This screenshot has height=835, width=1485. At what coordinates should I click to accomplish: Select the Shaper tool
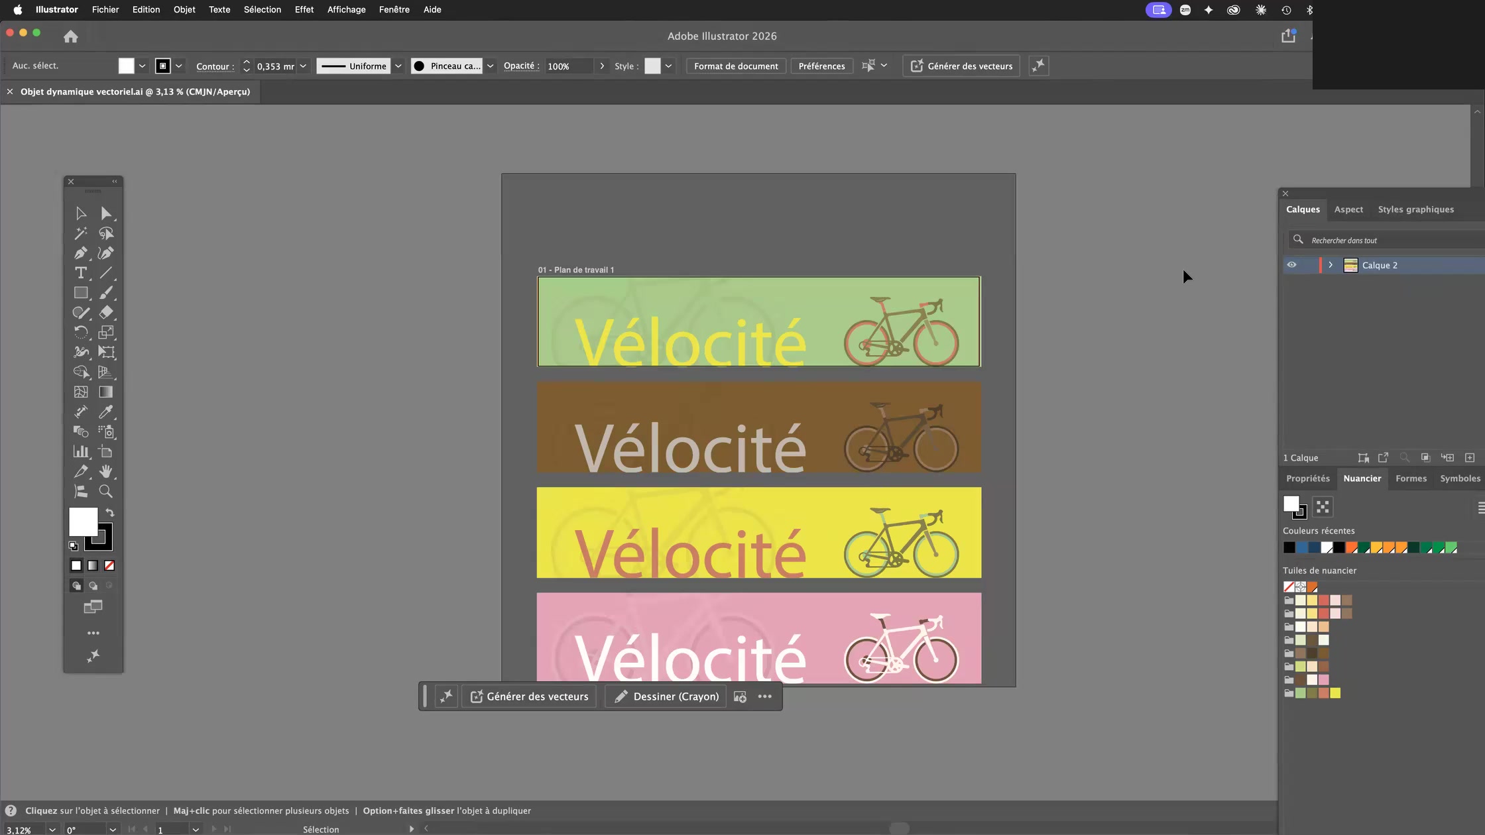(x=81, y=313)
